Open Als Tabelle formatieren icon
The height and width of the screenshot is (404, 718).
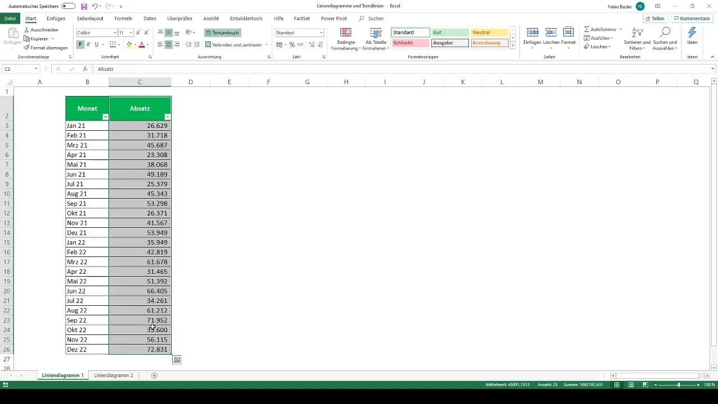tap(376, 33)
